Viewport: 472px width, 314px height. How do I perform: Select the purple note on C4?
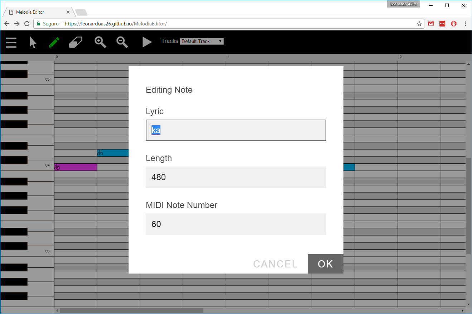click(76, 167)
